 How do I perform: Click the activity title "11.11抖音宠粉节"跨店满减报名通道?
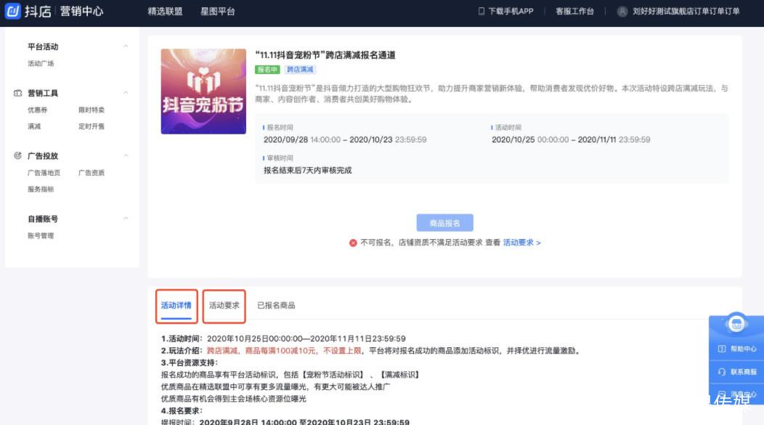pyautogui.click(x=325, y=55)
